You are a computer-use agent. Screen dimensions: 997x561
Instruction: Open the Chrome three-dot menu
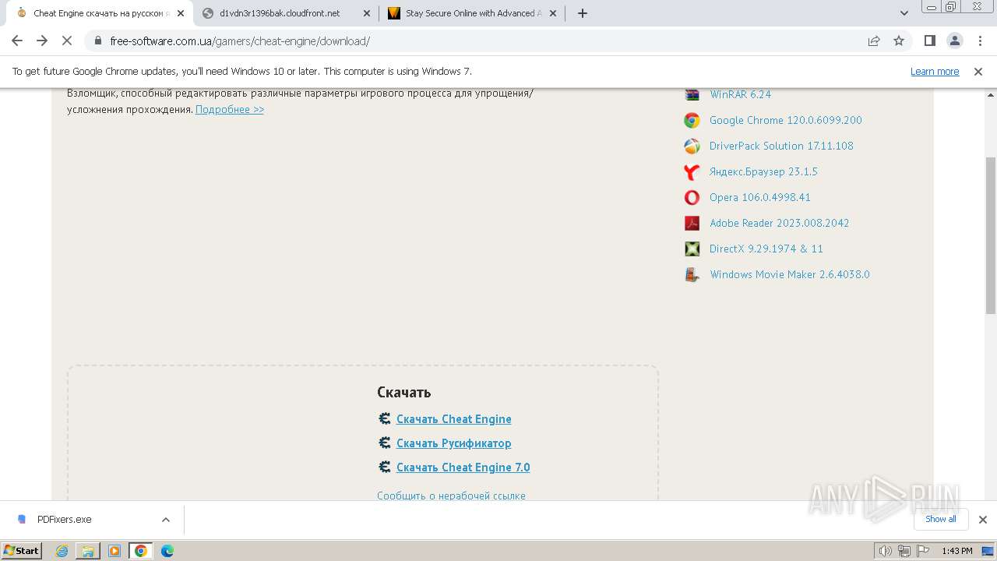979,41
